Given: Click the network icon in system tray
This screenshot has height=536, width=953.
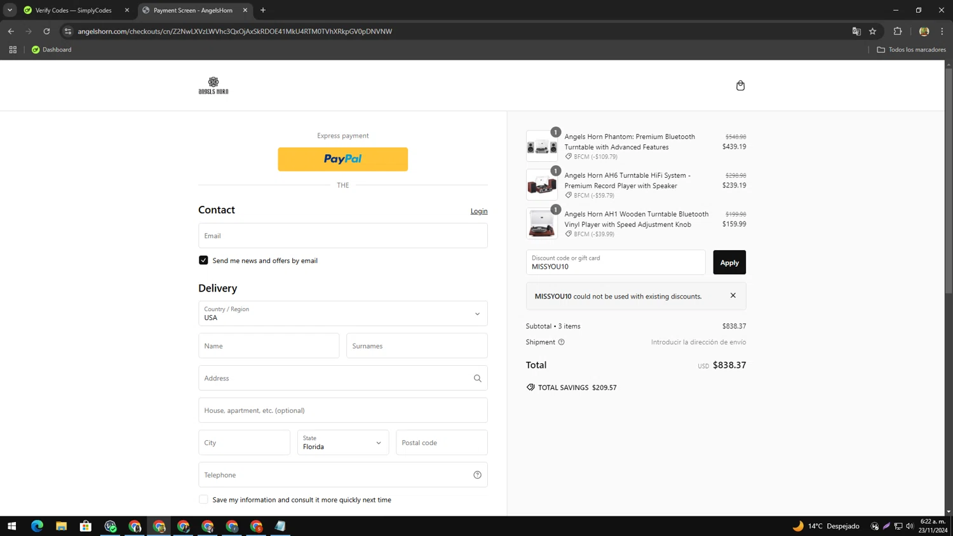Looking at the screenshot, I should pyautogui.click(x=898, y=526).
